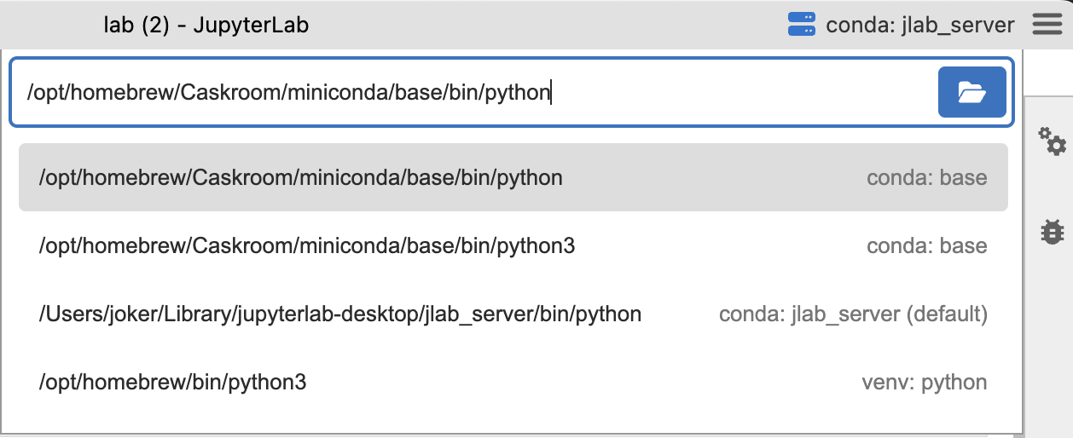Image resolution: width=1073 pixels, height=438 pixels.
Task: Place cursor after "python" at end of typed path
Action: (x=551, y=92)
